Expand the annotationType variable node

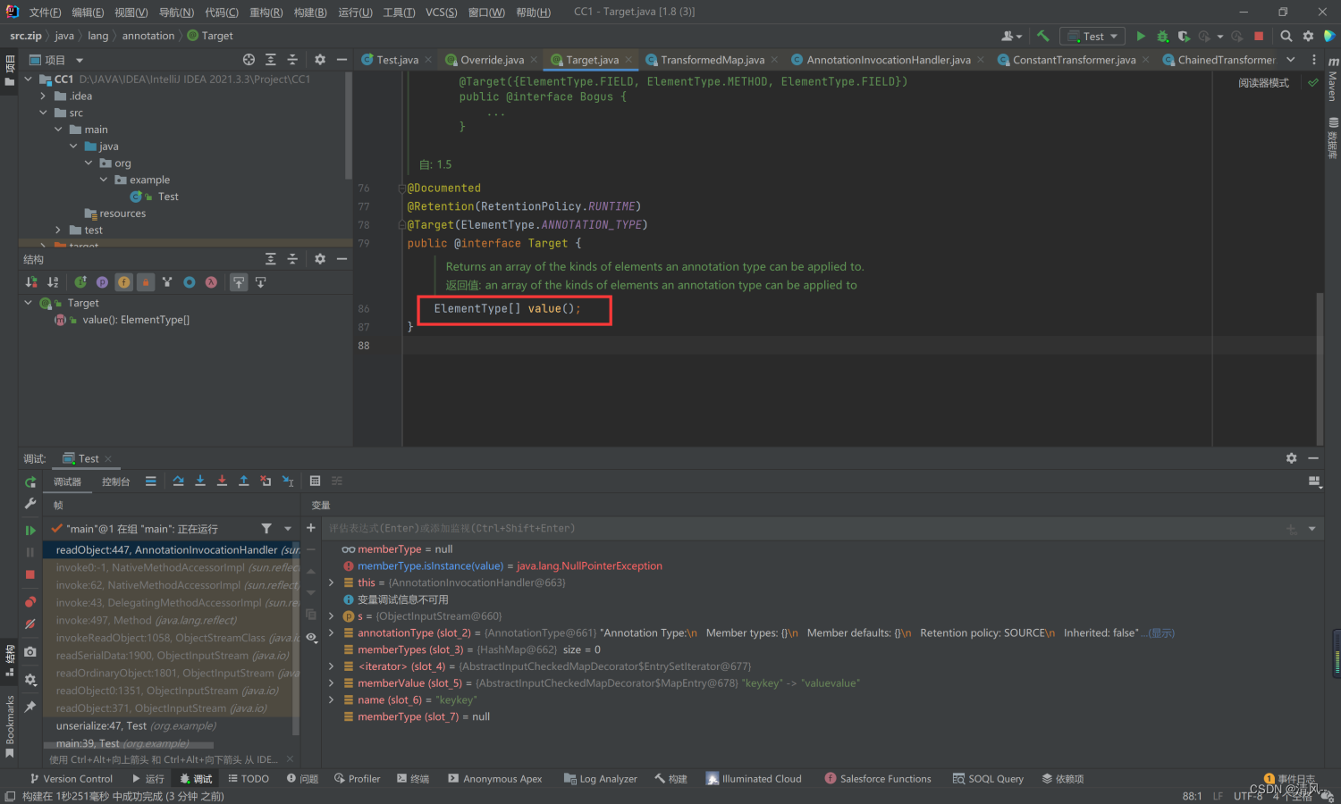tap(332, 633)
